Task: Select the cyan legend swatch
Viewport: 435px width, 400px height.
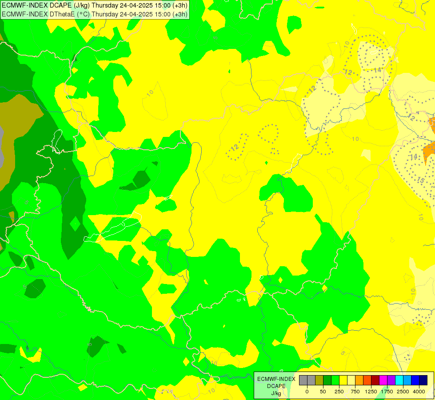Action: coord(399,380)
